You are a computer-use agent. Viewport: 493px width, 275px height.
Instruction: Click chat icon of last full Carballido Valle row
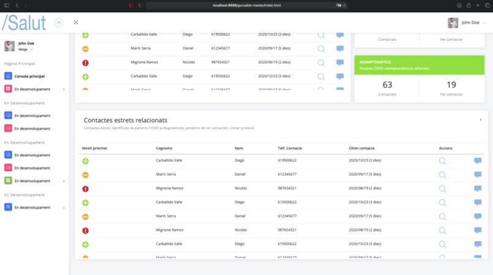(478, 244)
